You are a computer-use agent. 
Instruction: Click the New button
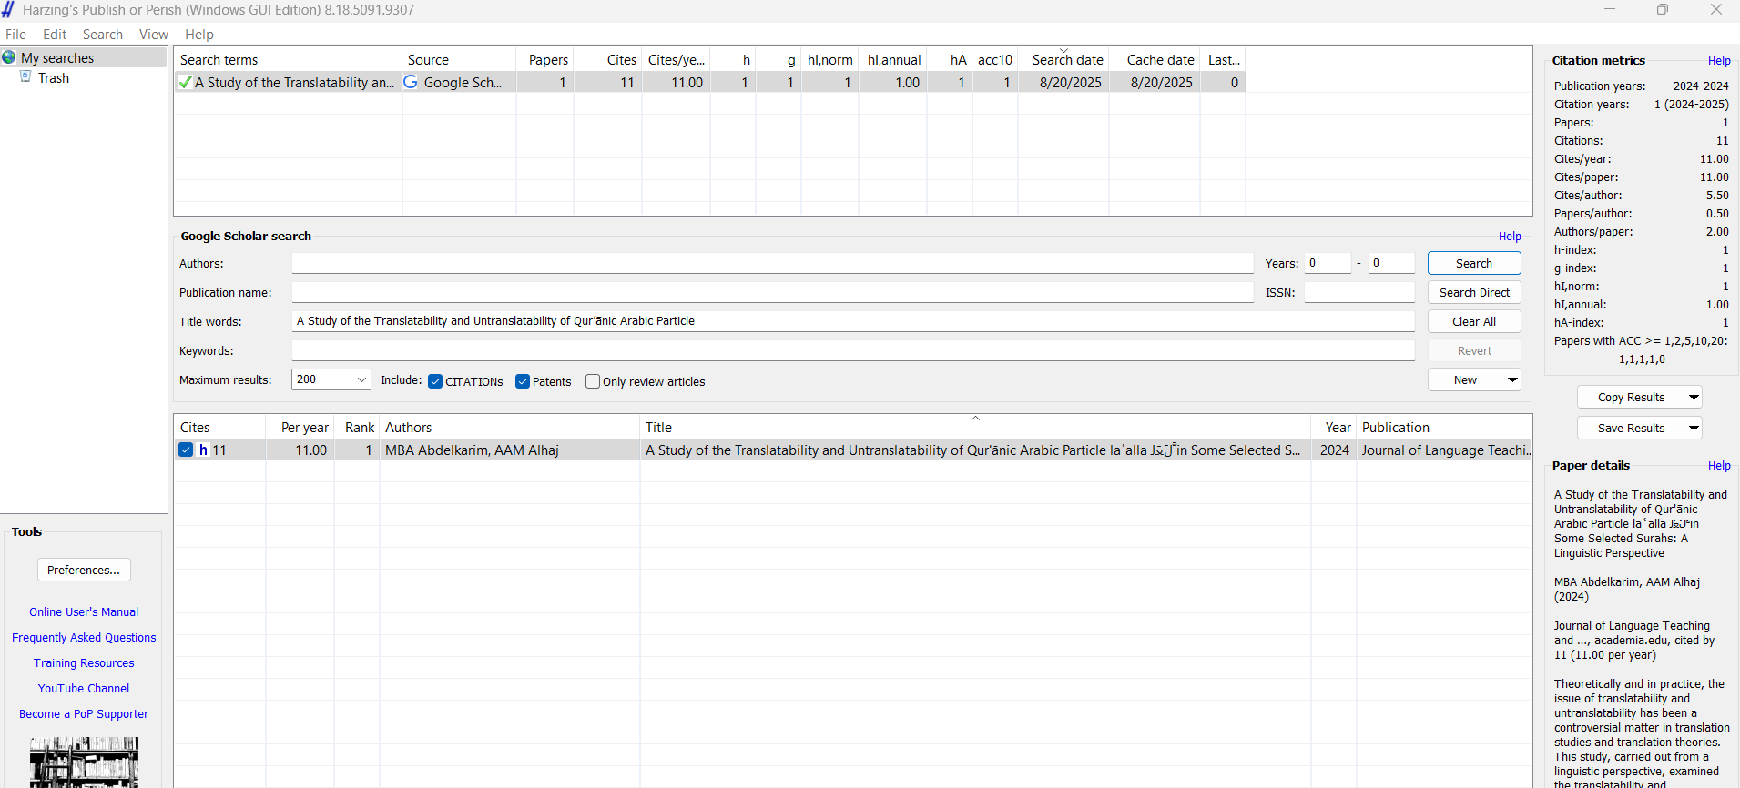tap(1465, 379)
